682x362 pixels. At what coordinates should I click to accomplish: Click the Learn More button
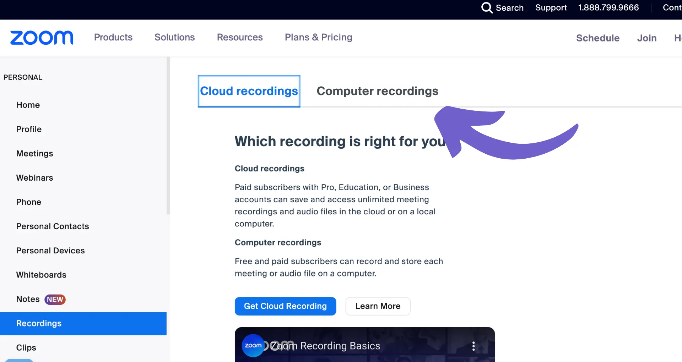click(378, 306)
